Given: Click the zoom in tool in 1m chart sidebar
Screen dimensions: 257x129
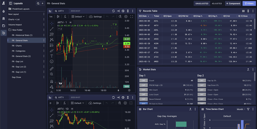Looking at the screenshot, I should [x=52, y=74].
